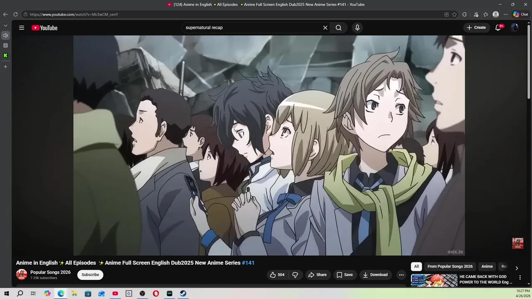Go to YouTube home via logo

pyautogui.click(x=44, y=28)
